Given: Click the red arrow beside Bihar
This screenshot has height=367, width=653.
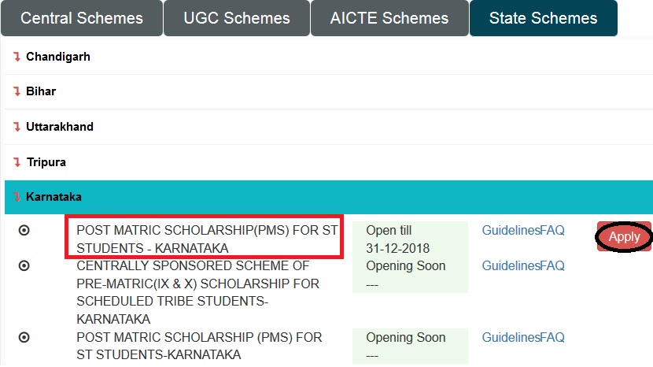Looking at the screenshot, I should (x=17, y=91).
